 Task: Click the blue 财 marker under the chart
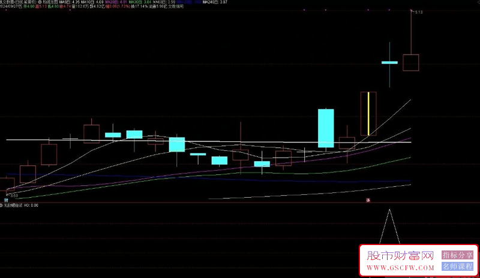click(x=6, y=200)
